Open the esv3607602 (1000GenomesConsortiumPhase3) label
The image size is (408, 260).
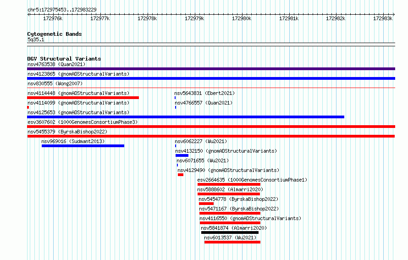(83, 122)
